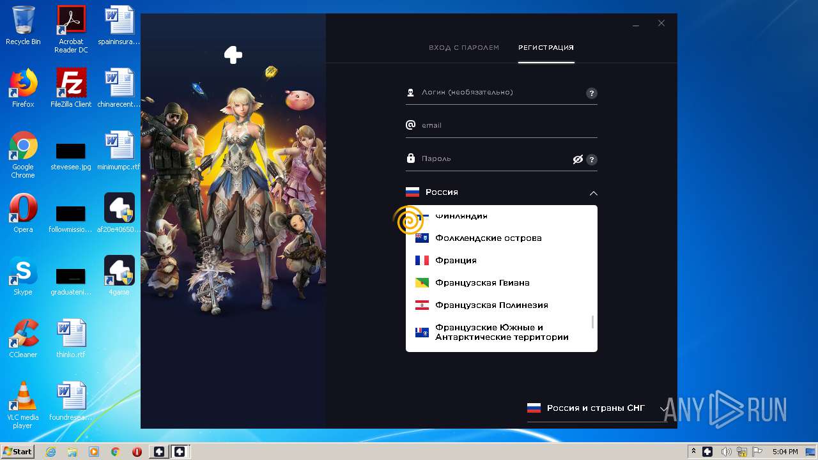818x460 pixels.
Task: Open CCleaner desktop shortcut
Action: coord(23,338)
